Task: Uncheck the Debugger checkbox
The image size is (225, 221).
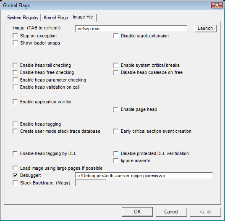Action: click(15, 175)
